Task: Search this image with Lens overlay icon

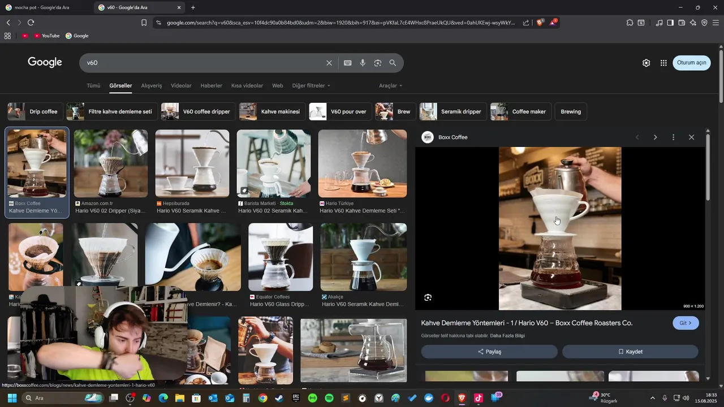Action: 428,297
